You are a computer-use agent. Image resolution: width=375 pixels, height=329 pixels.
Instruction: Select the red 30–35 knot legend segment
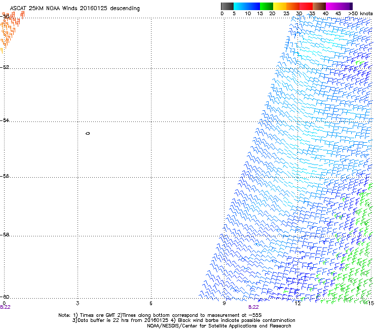click(306, 6)
